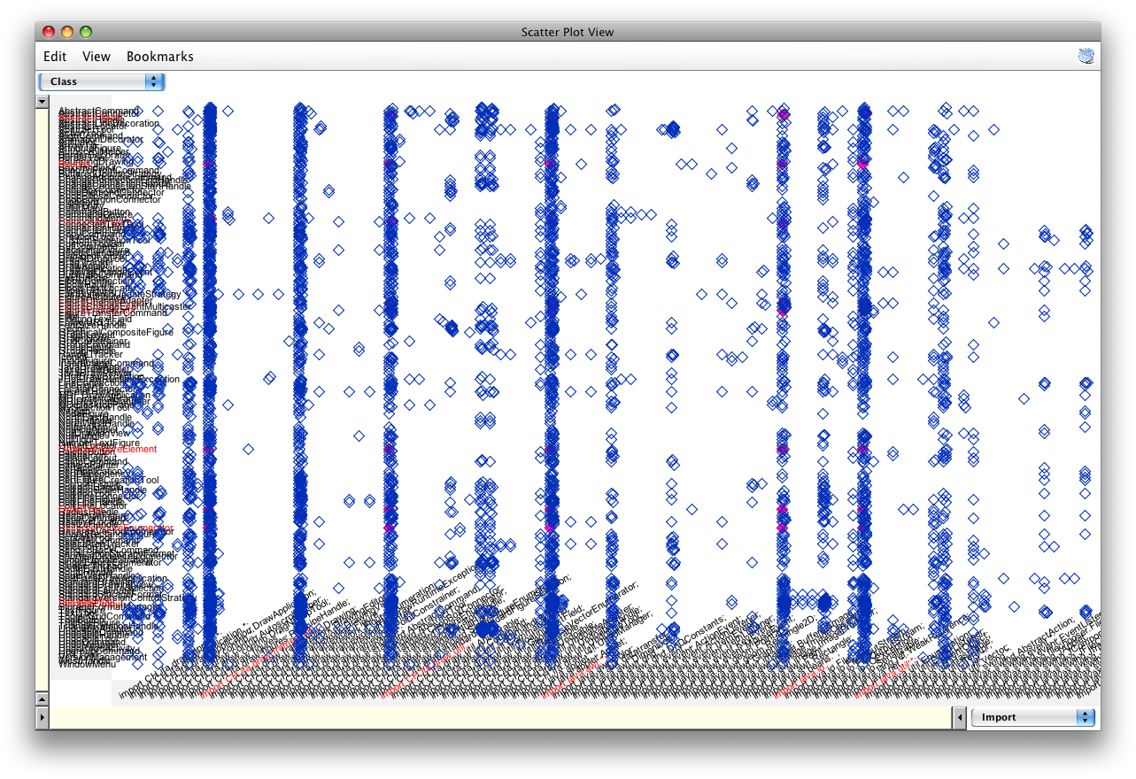The width and height of the screenshot is (1136, 779).
Task: Click the globe icon at top right
Action: click(x=1086, y=57)
